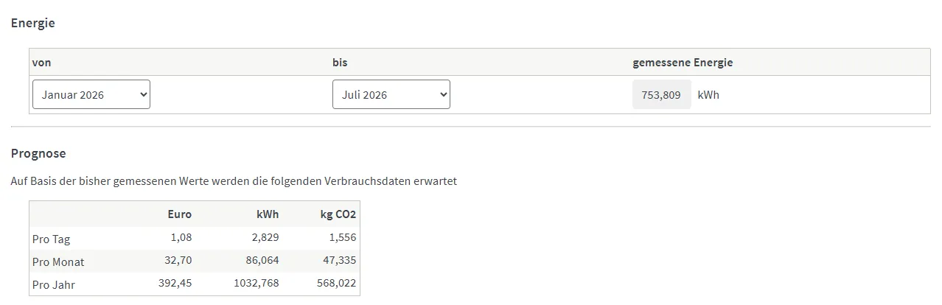Select the Pro Tag row label

pyautogui.click(x=52, y=239)
